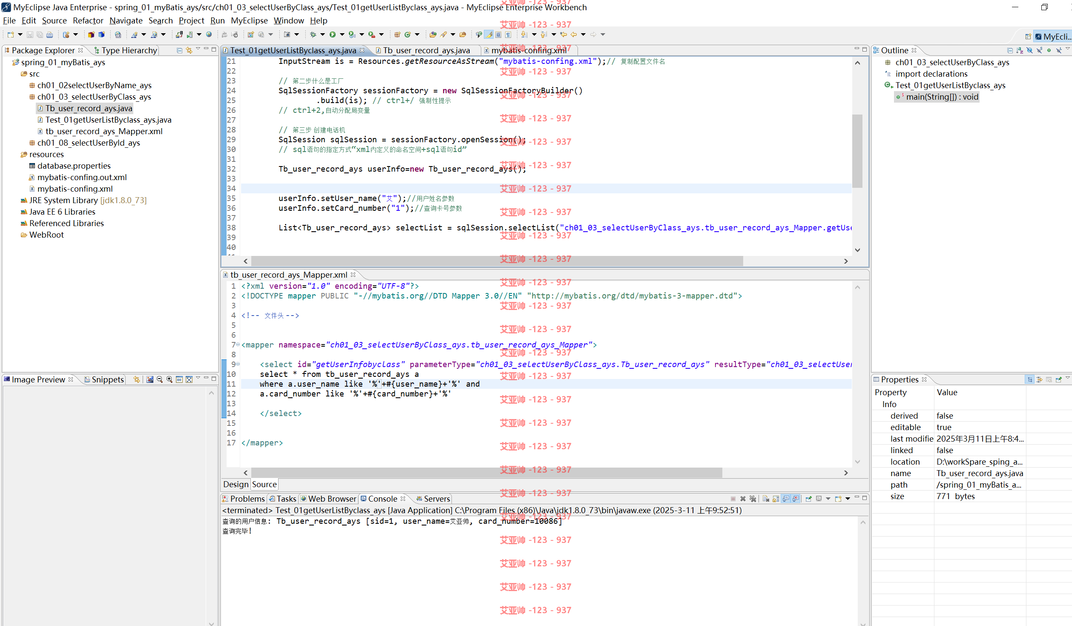This screenshot has width=1072, height=626.
Task: Open the MyEclipse menu
Action: point(249,20)
